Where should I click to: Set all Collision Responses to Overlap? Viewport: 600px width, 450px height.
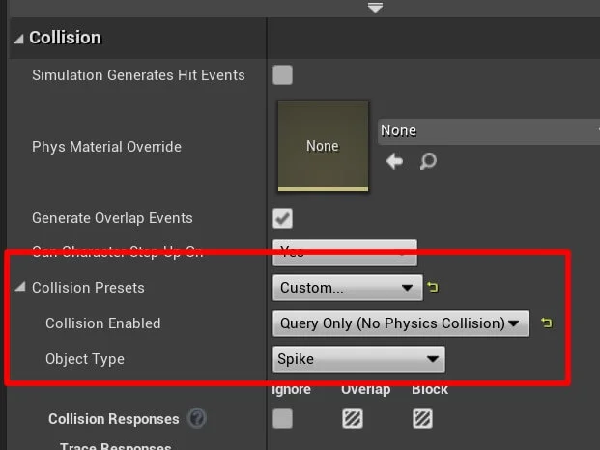pos(353,419)
